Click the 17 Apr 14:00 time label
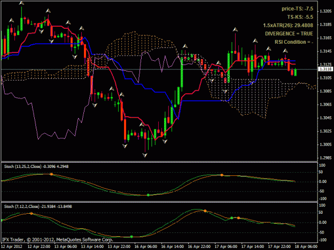Image resolution: width=334 pixels, height=250 pixels. point(253,247)
